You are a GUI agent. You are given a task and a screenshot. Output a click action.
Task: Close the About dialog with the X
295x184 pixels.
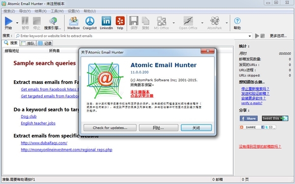tap(207, 51)
